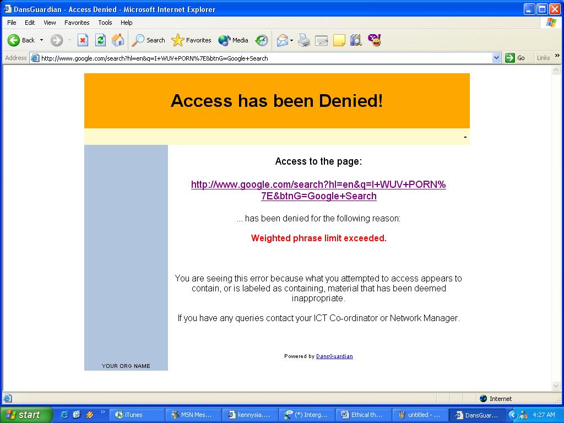Switch to Interg... chat taskbar window
Image resolution: width=564 pixels, height=423 pixels.
pos(306,415)
